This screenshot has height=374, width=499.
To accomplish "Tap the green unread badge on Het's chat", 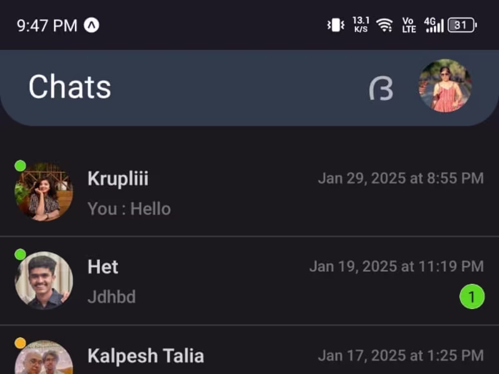I will 472,297.
